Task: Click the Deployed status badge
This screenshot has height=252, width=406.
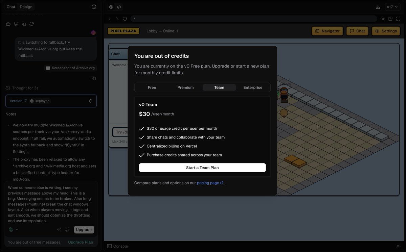Action: (40, 101)
